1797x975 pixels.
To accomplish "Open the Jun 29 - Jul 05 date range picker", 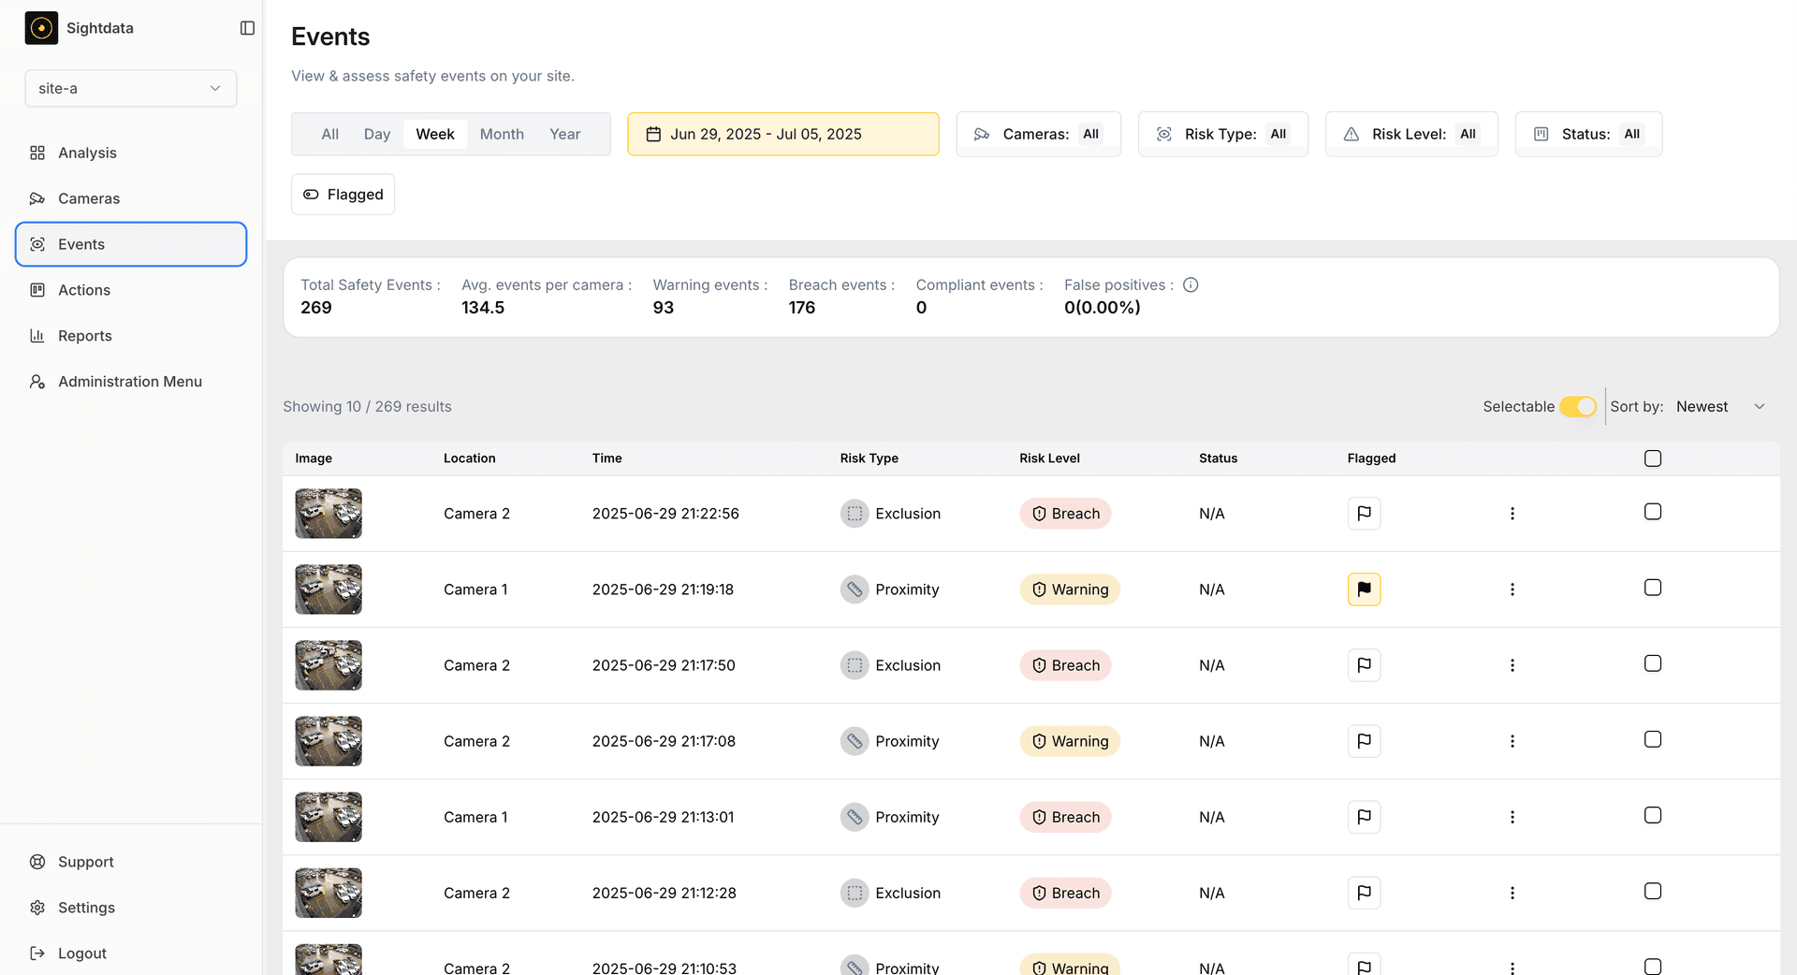I will 782,134.
